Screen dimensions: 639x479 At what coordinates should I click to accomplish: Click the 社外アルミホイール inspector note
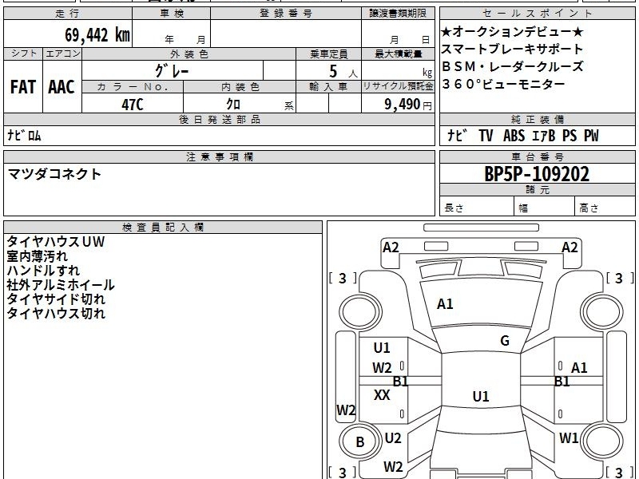(61, 285)
